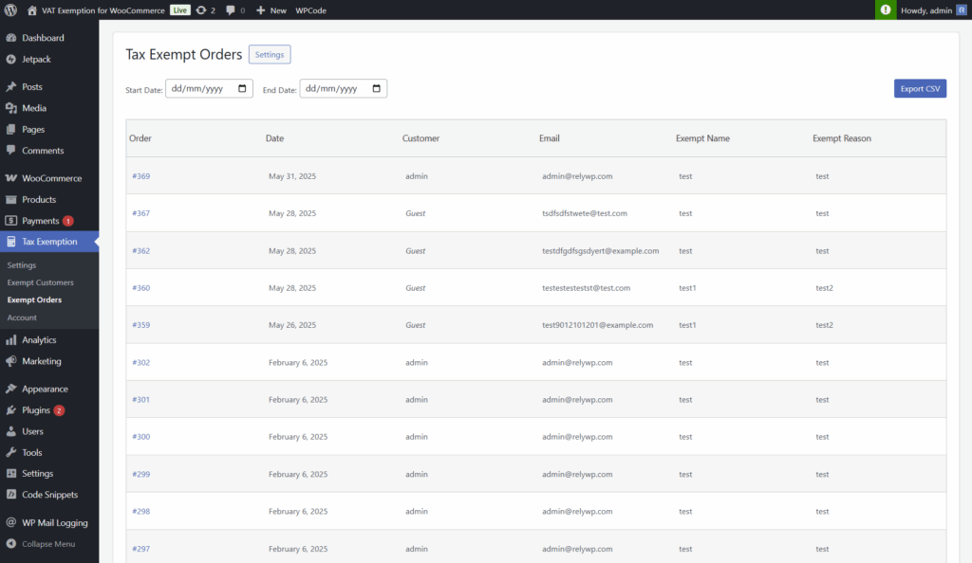
Task: Click the Users person icon
Action: (11, 431)
